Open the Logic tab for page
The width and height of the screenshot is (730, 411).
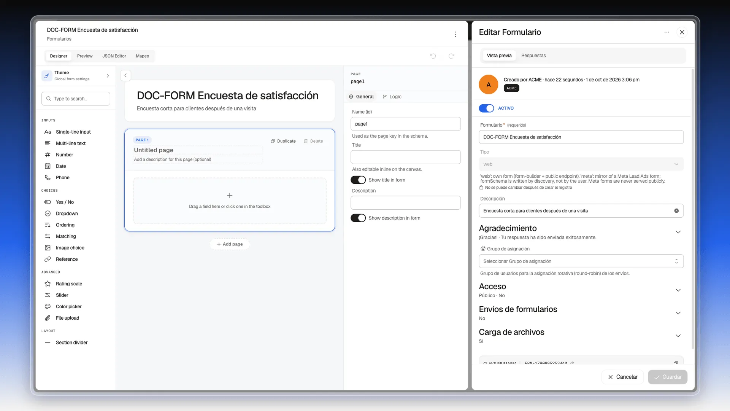[392, 97]
